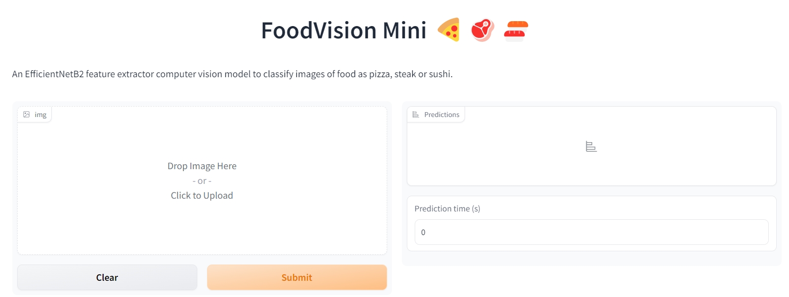Image resolution: width=789 pixels, height=297 pixels.
Task: Click the Predictions label tag
Action: [x=436, y=114]
